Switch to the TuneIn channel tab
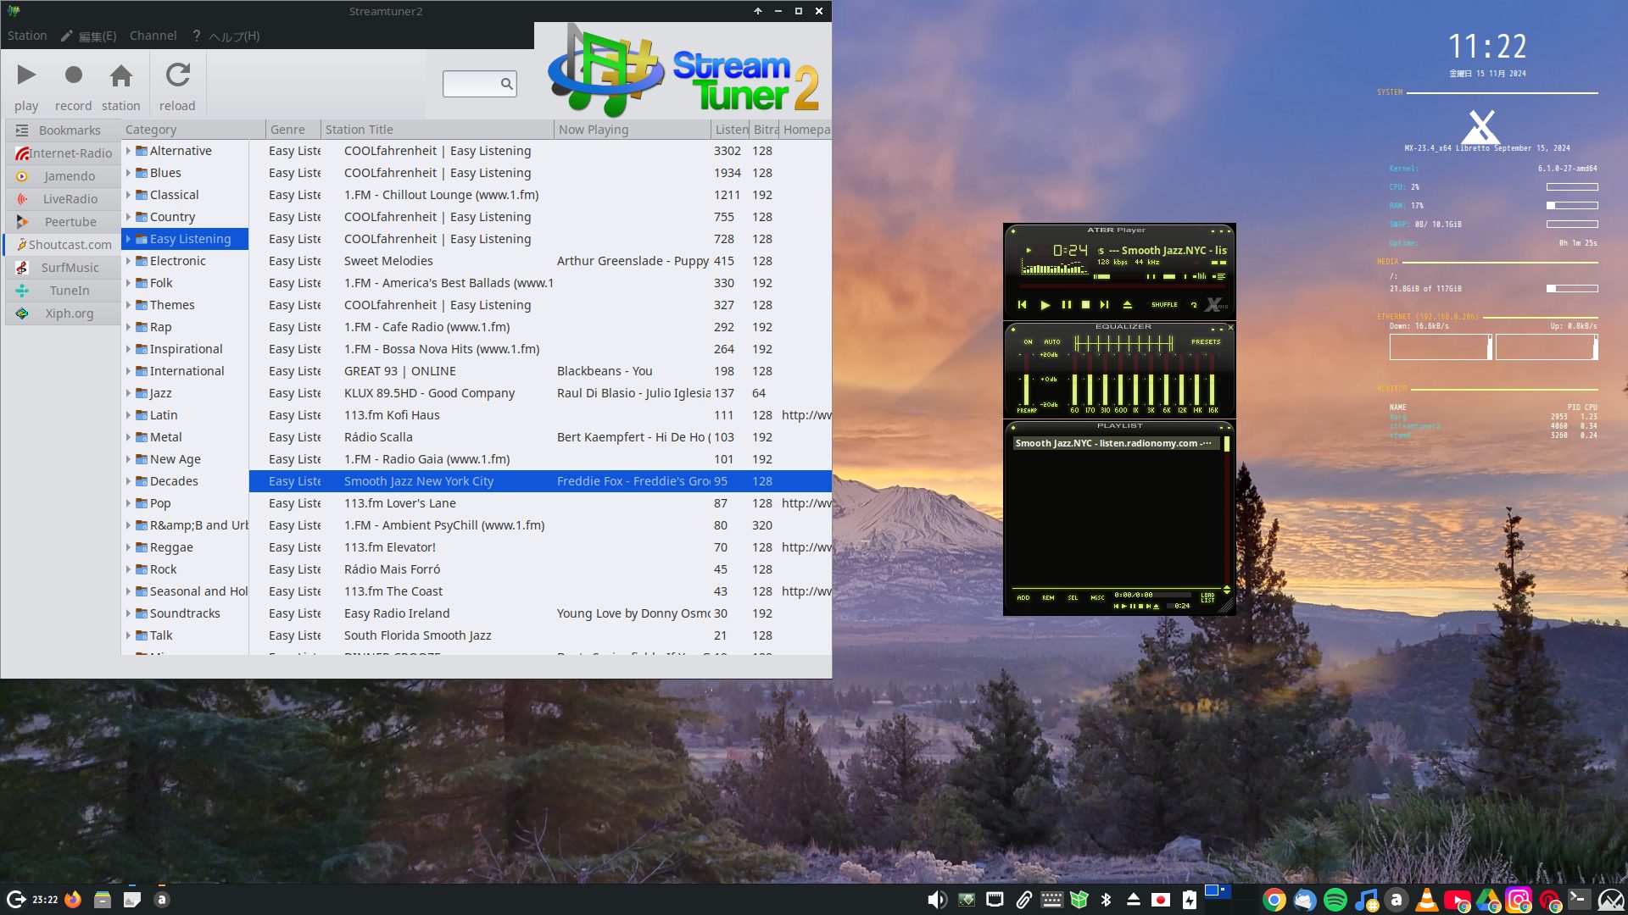This screenshot has height=915, width=1628. coord(64,291)
